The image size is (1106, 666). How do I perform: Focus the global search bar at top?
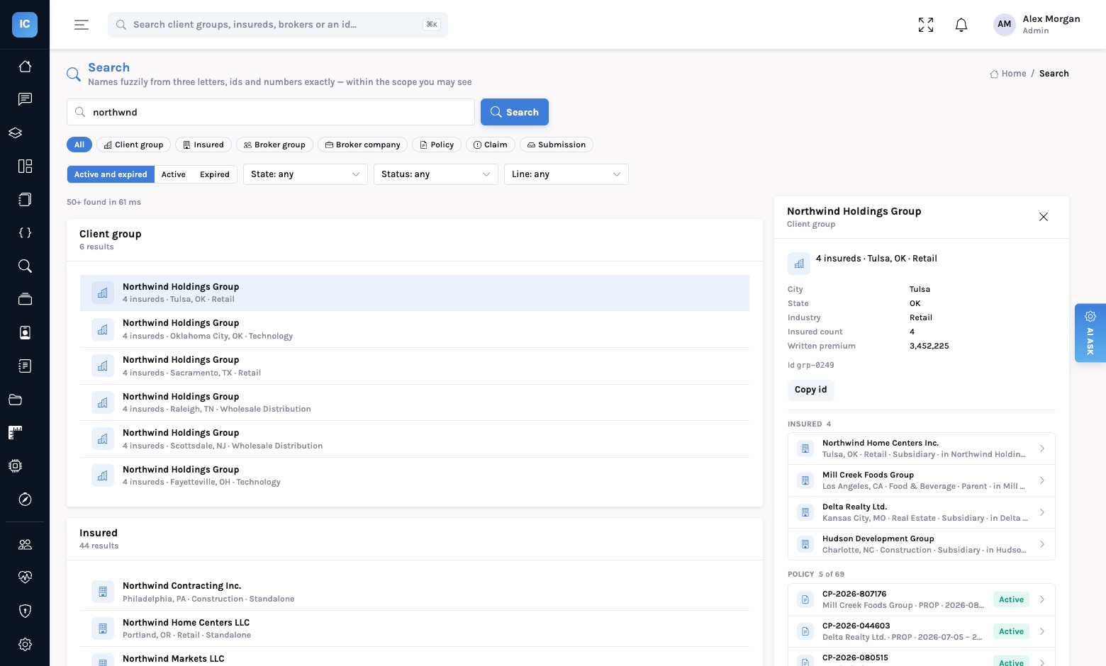[278, 25]
